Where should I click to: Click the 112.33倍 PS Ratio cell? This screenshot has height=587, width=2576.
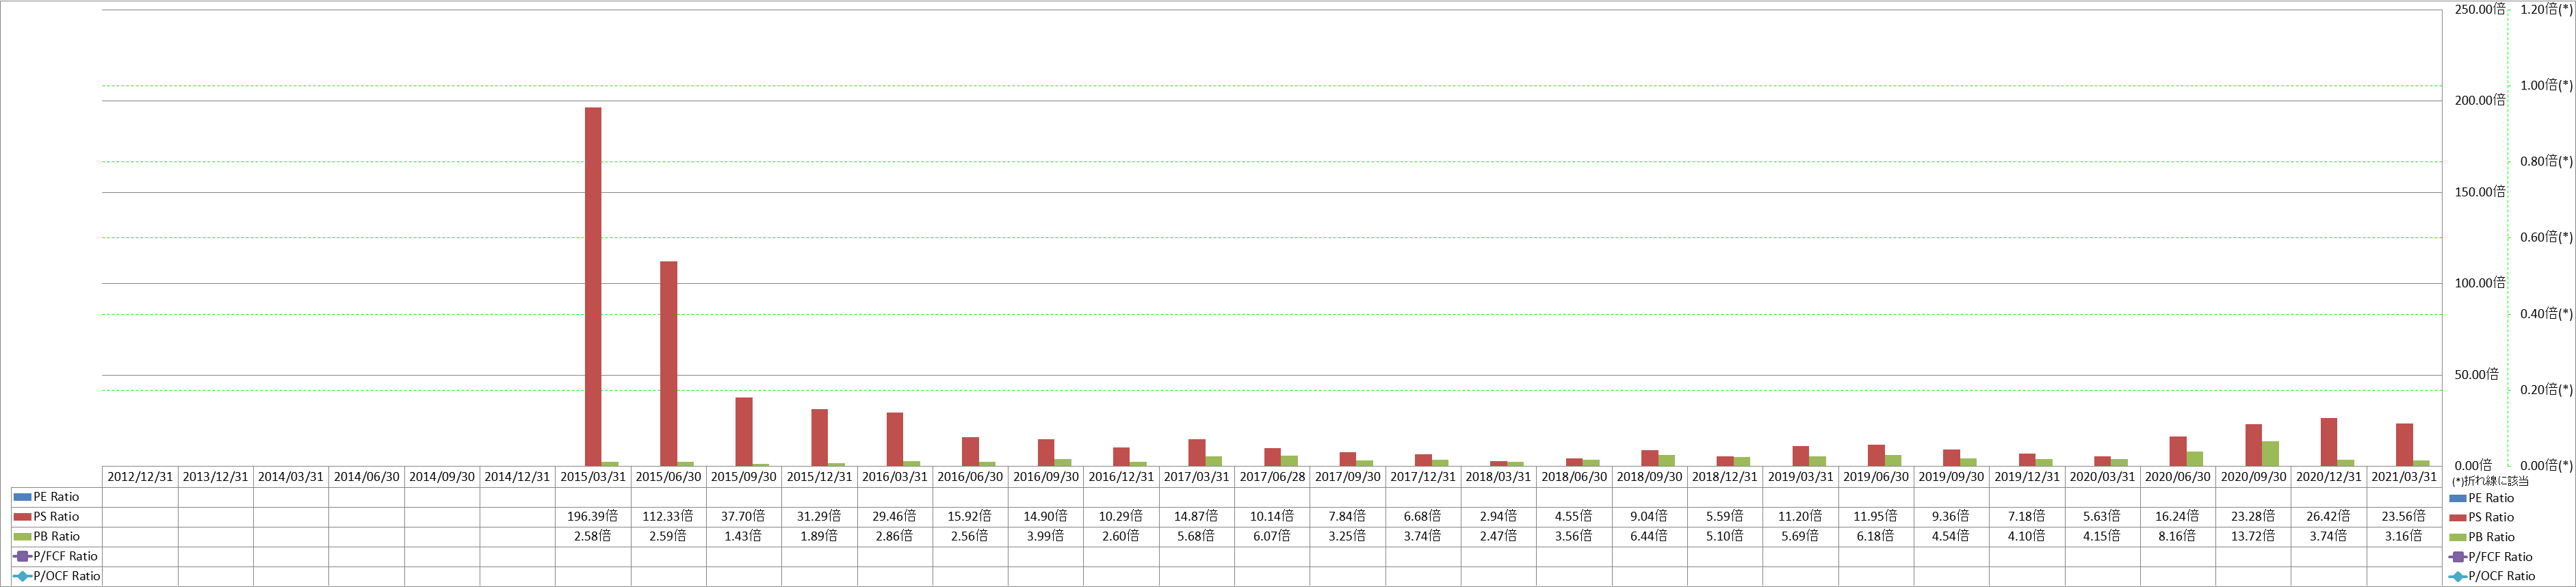pos(668,517)
